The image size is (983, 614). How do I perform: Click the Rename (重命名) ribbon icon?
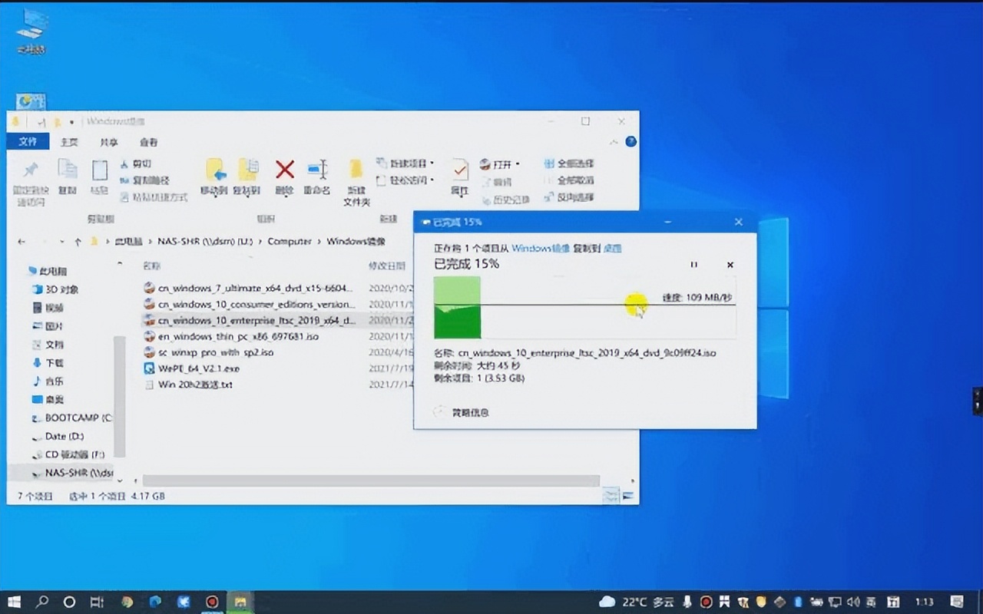coord(317,170)
